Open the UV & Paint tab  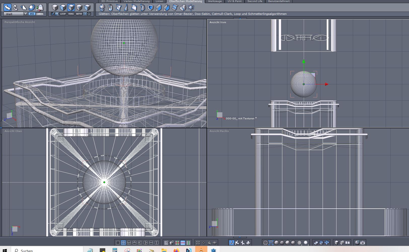234,1
